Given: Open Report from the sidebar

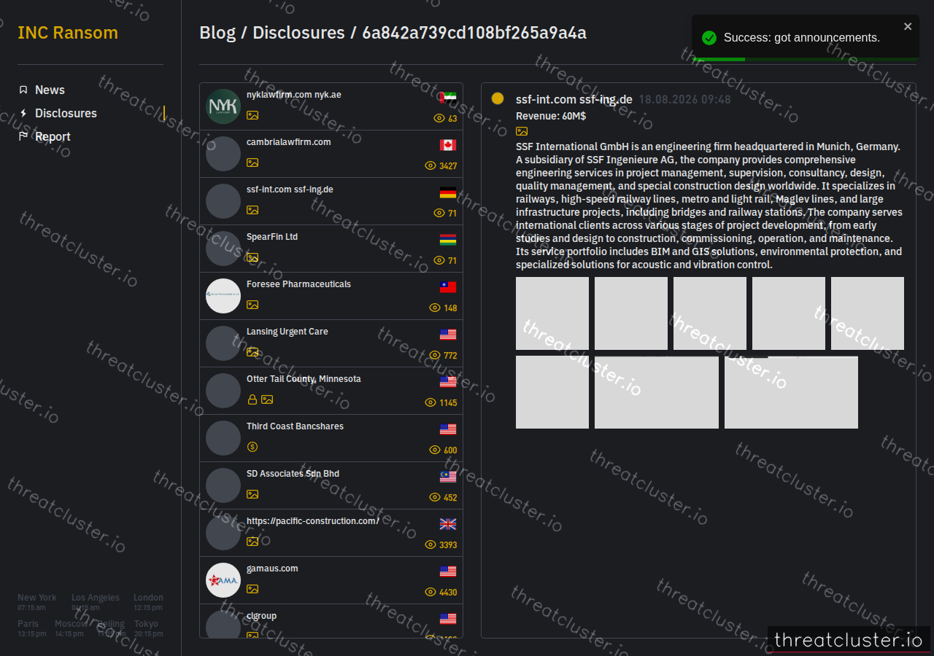Looking at the screenshot, I should (53, 136).
